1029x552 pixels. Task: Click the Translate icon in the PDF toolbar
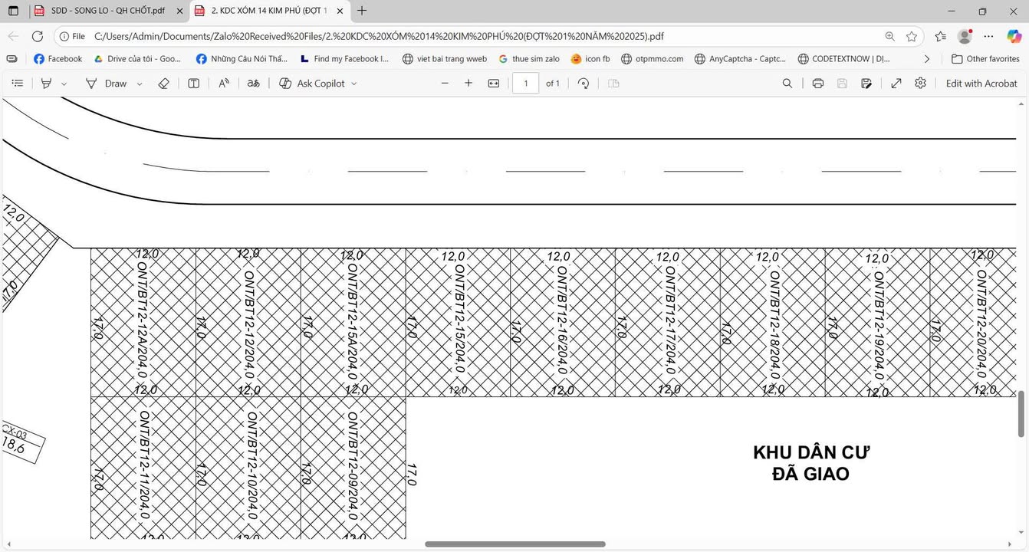[x=253, y=84]
